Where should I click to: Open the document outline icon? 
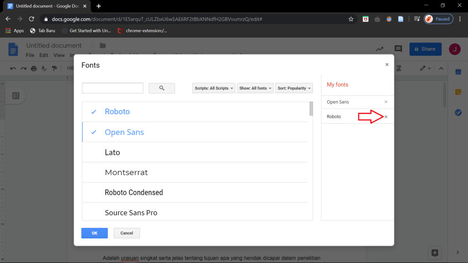pos(16,95)
